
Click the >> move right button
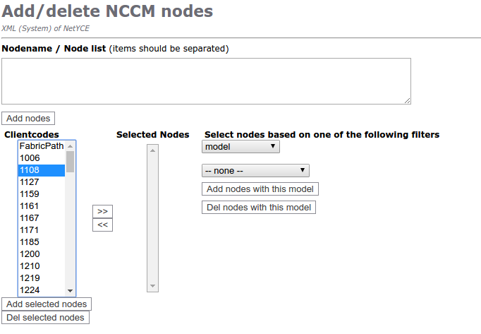[102, 211]
